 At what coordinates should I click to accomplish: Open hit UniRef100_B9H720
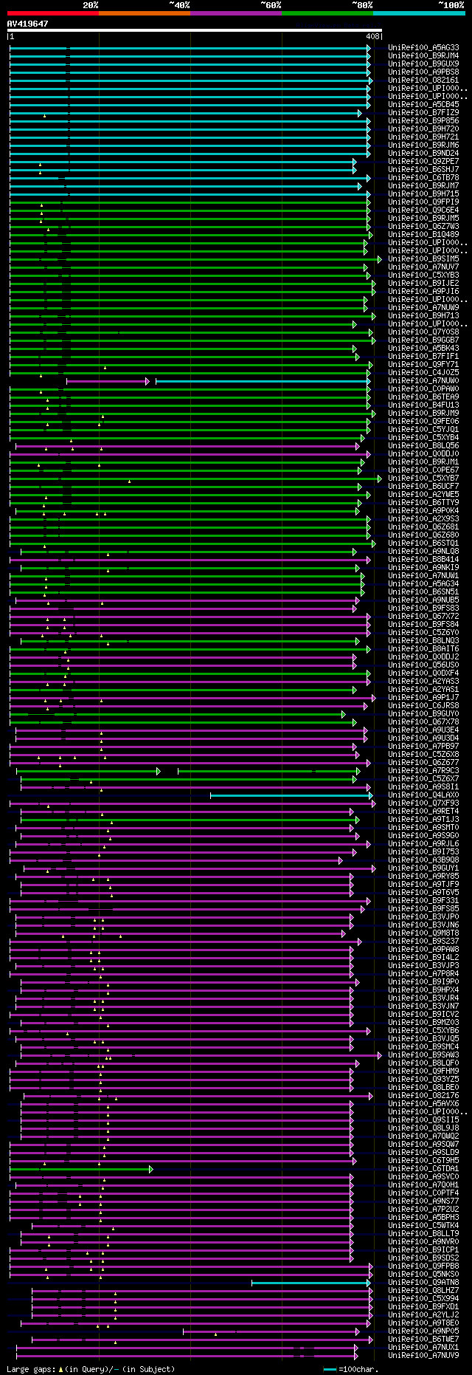tap(423, 129)
